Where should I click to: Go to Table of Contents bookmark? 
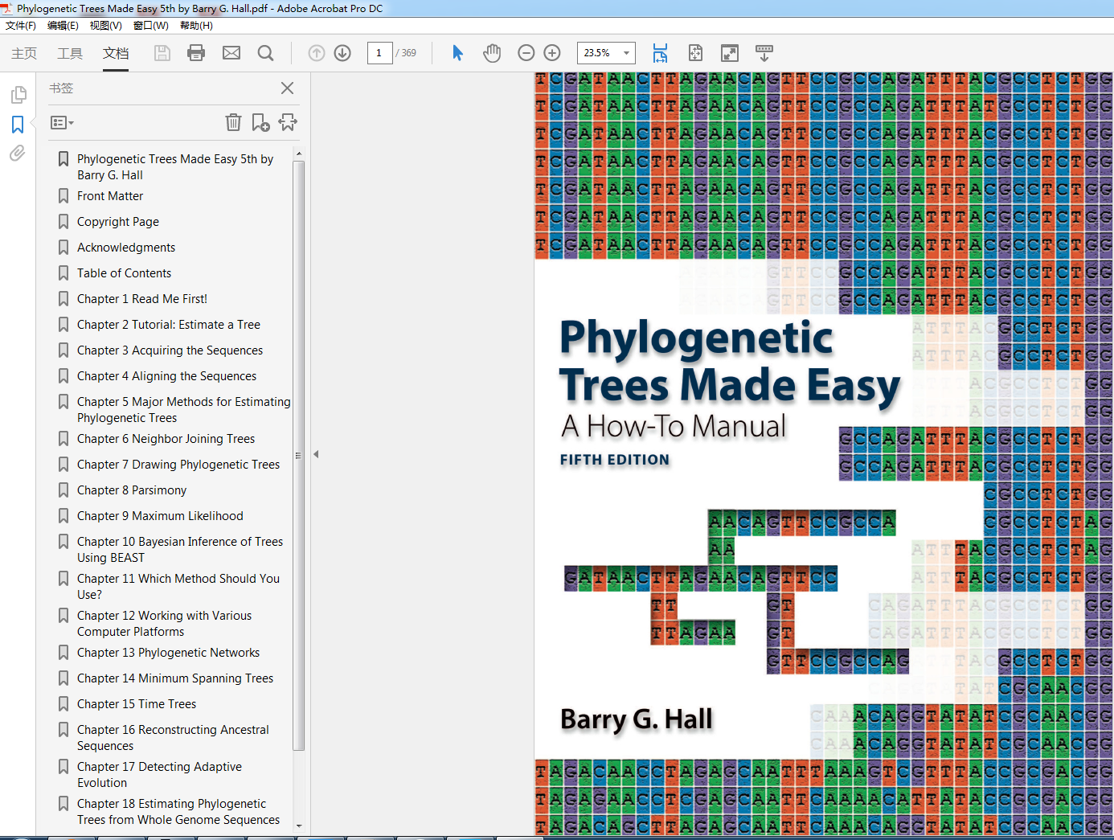point(125,273)
